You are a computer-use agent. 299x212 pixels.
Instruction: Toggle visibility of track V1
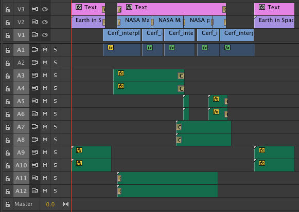(x=45, y=35)
